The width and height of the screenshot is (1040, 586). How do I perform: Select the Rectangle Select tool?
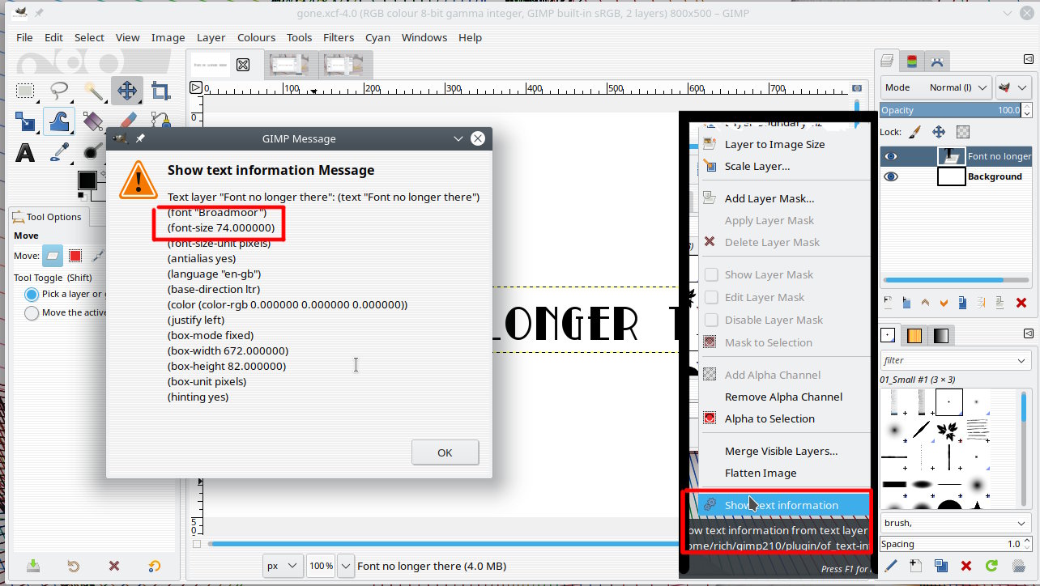pyautogui.click(x=26, y=90)
